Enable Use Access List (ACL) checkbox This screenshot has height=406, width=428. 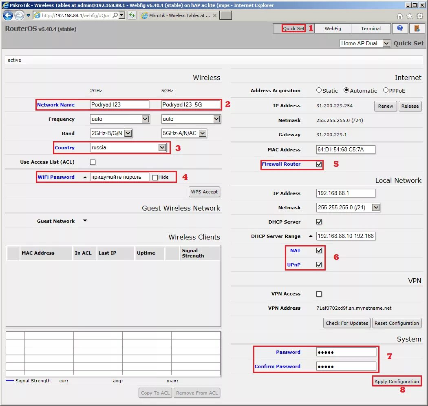(93, 162)
